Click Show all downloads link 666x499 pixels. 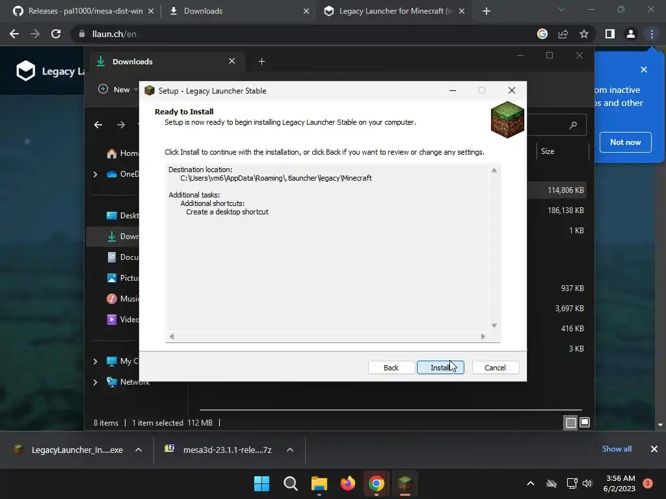[x=617, y=448]
